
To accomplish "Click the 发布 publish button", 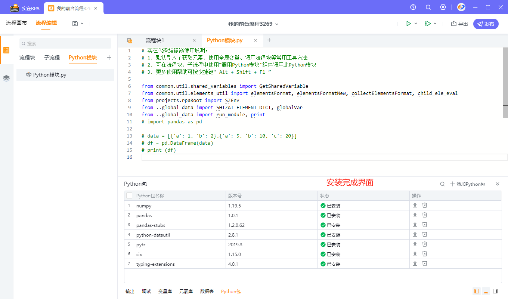I will point(486,23).
